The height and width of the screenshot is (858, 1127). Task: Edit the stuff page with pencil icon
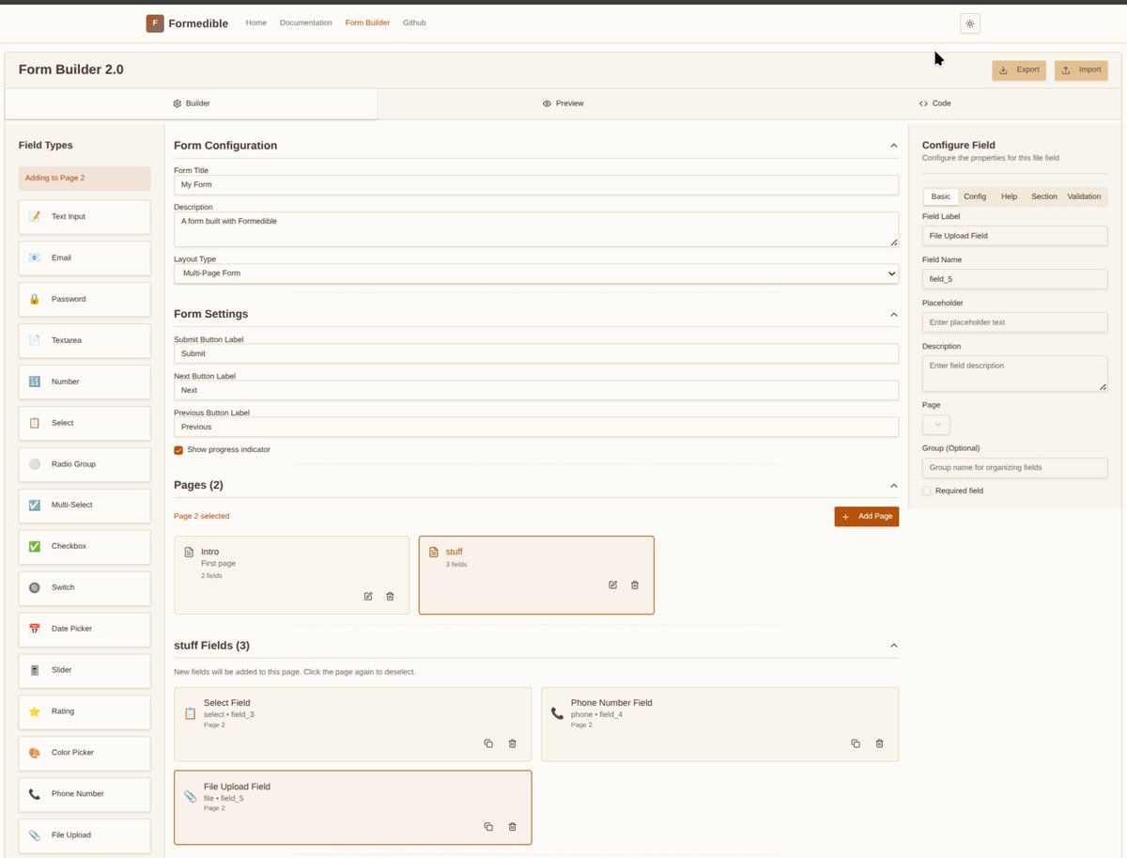[613, 585]
